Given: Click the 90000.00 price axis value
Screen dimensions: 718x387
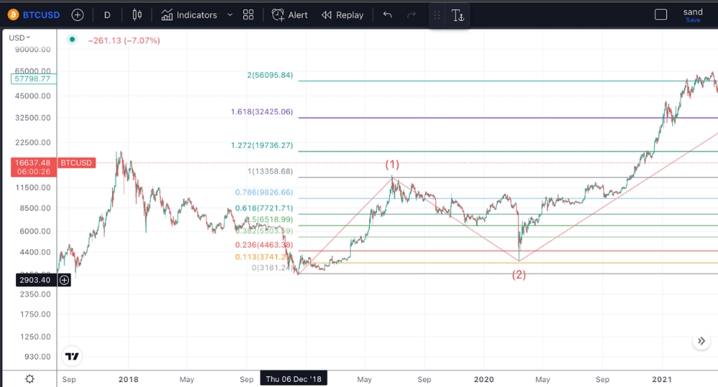Looking at the screenshot, I should point(33,50).
